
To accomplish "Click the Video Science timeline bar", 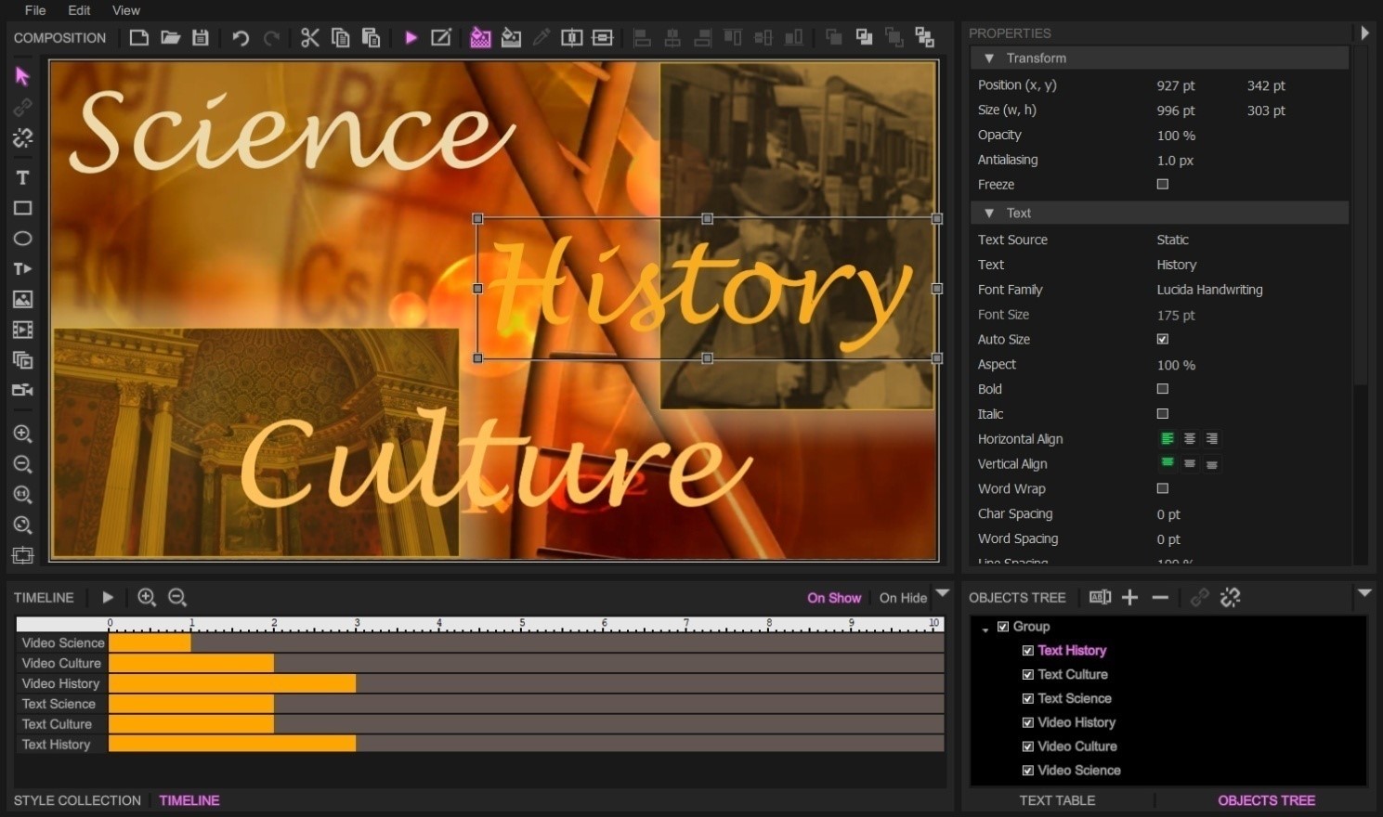I will click(x=150, y=642).
